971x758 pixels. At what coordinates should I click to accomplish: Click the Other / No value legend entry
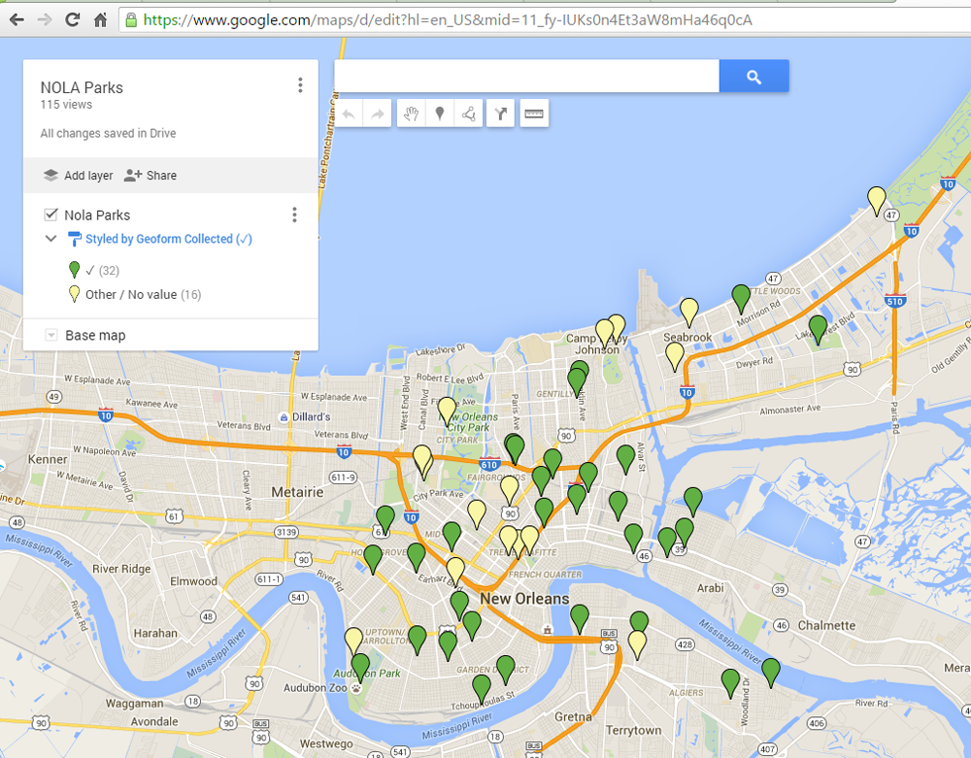(143, 294)
